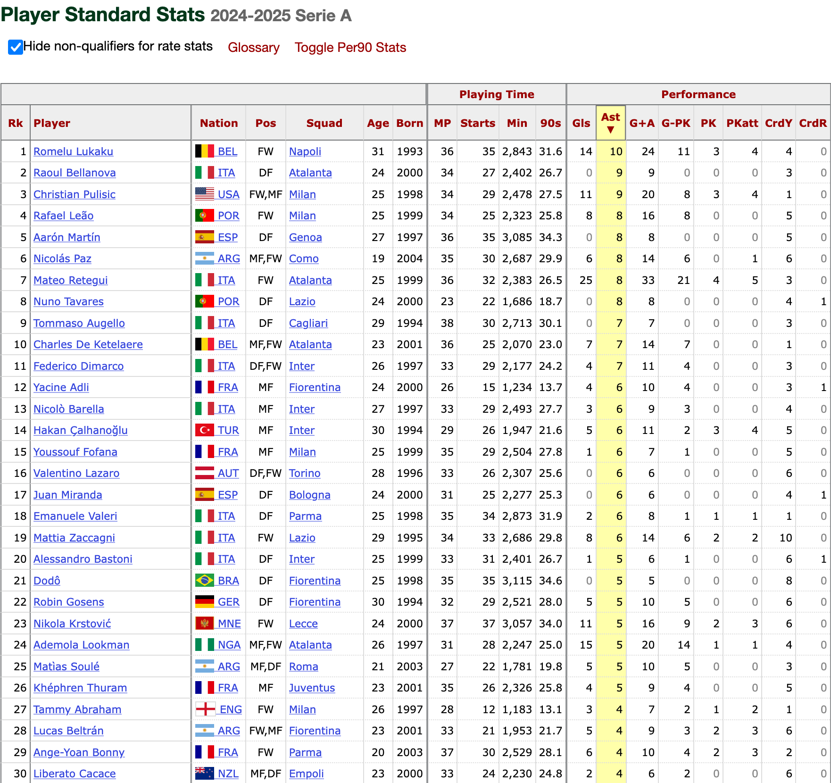The height and width of the screenshot is (783, 831).
Task: Click the France flag in Ange-Yoan Bonny's row
Action: click(x=205, y=752)
